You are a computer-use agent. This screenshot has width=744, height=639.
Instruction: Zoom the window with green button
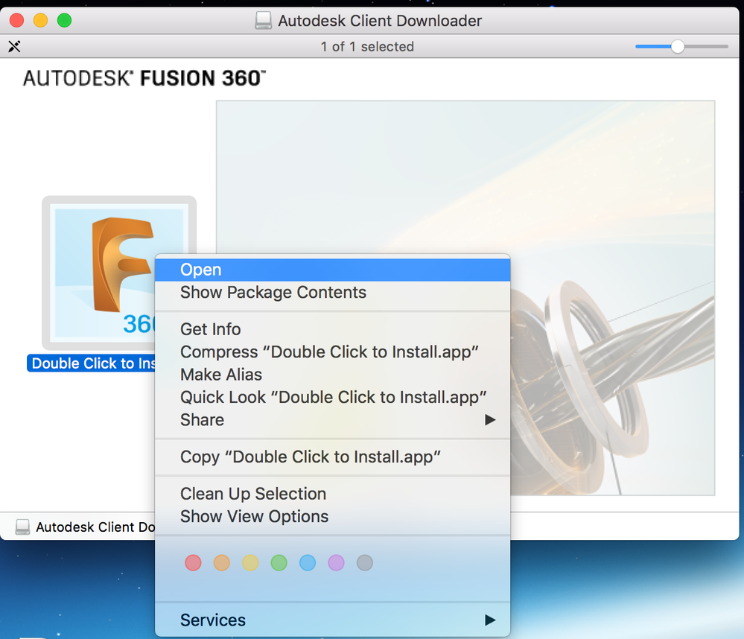(x=65, y=20)
